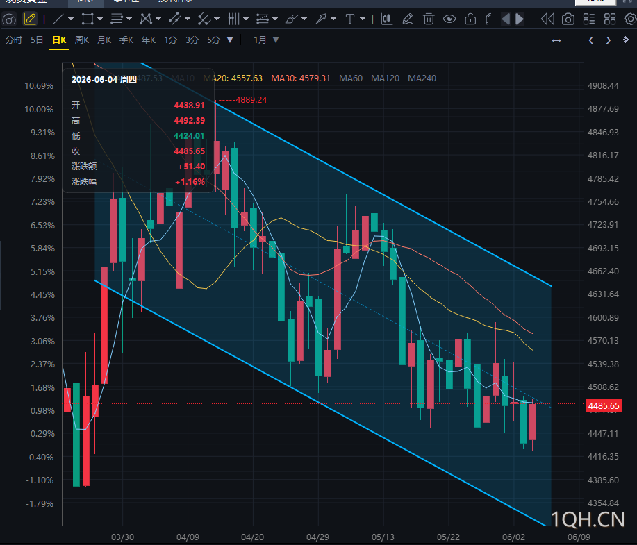Screen dimensions: 637x545
Task: Select the wave pattern drawing tool
Action: click(146, 19)
